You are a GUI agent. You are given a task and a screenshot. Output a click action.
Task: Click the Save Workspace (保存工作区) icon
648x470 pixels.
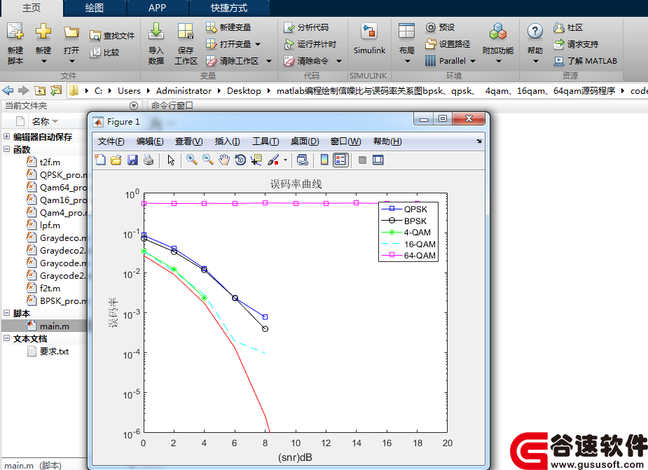186,32
